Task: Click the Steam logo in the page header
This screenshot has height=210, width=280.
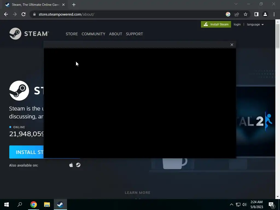Action: [29, 34]
